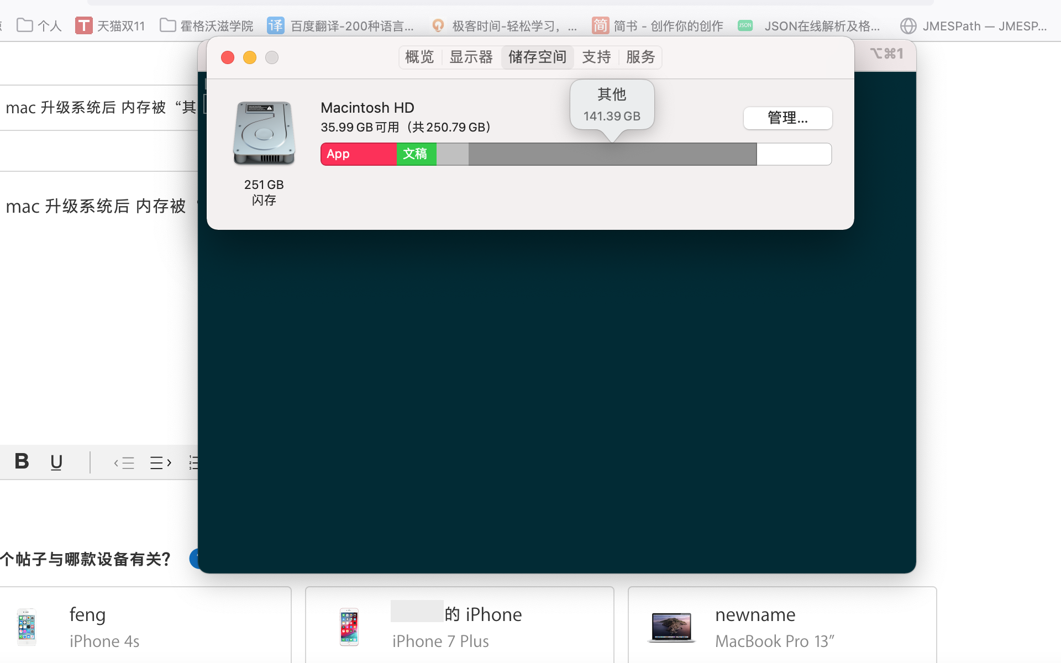Open the 支持 tab
The image size is (1061, 663).
[596, 57]
